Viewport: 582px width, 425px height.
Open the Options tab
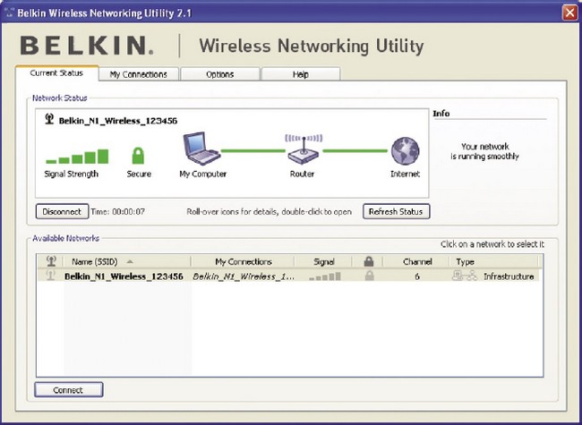coord(219,74)
